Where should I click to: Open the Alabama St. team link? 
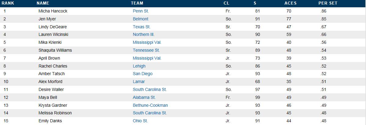pyautogui.click(x=144, y=98)
